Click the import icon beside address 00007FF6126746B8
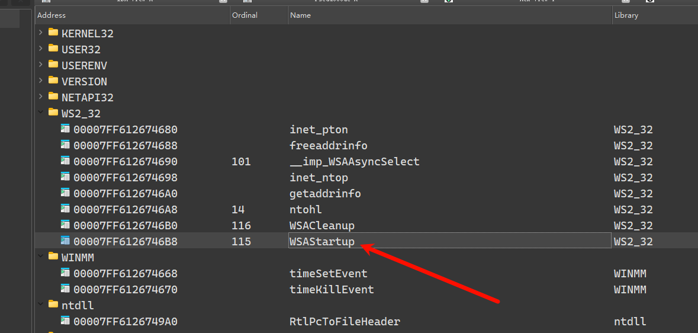 [x=66, y=241]
